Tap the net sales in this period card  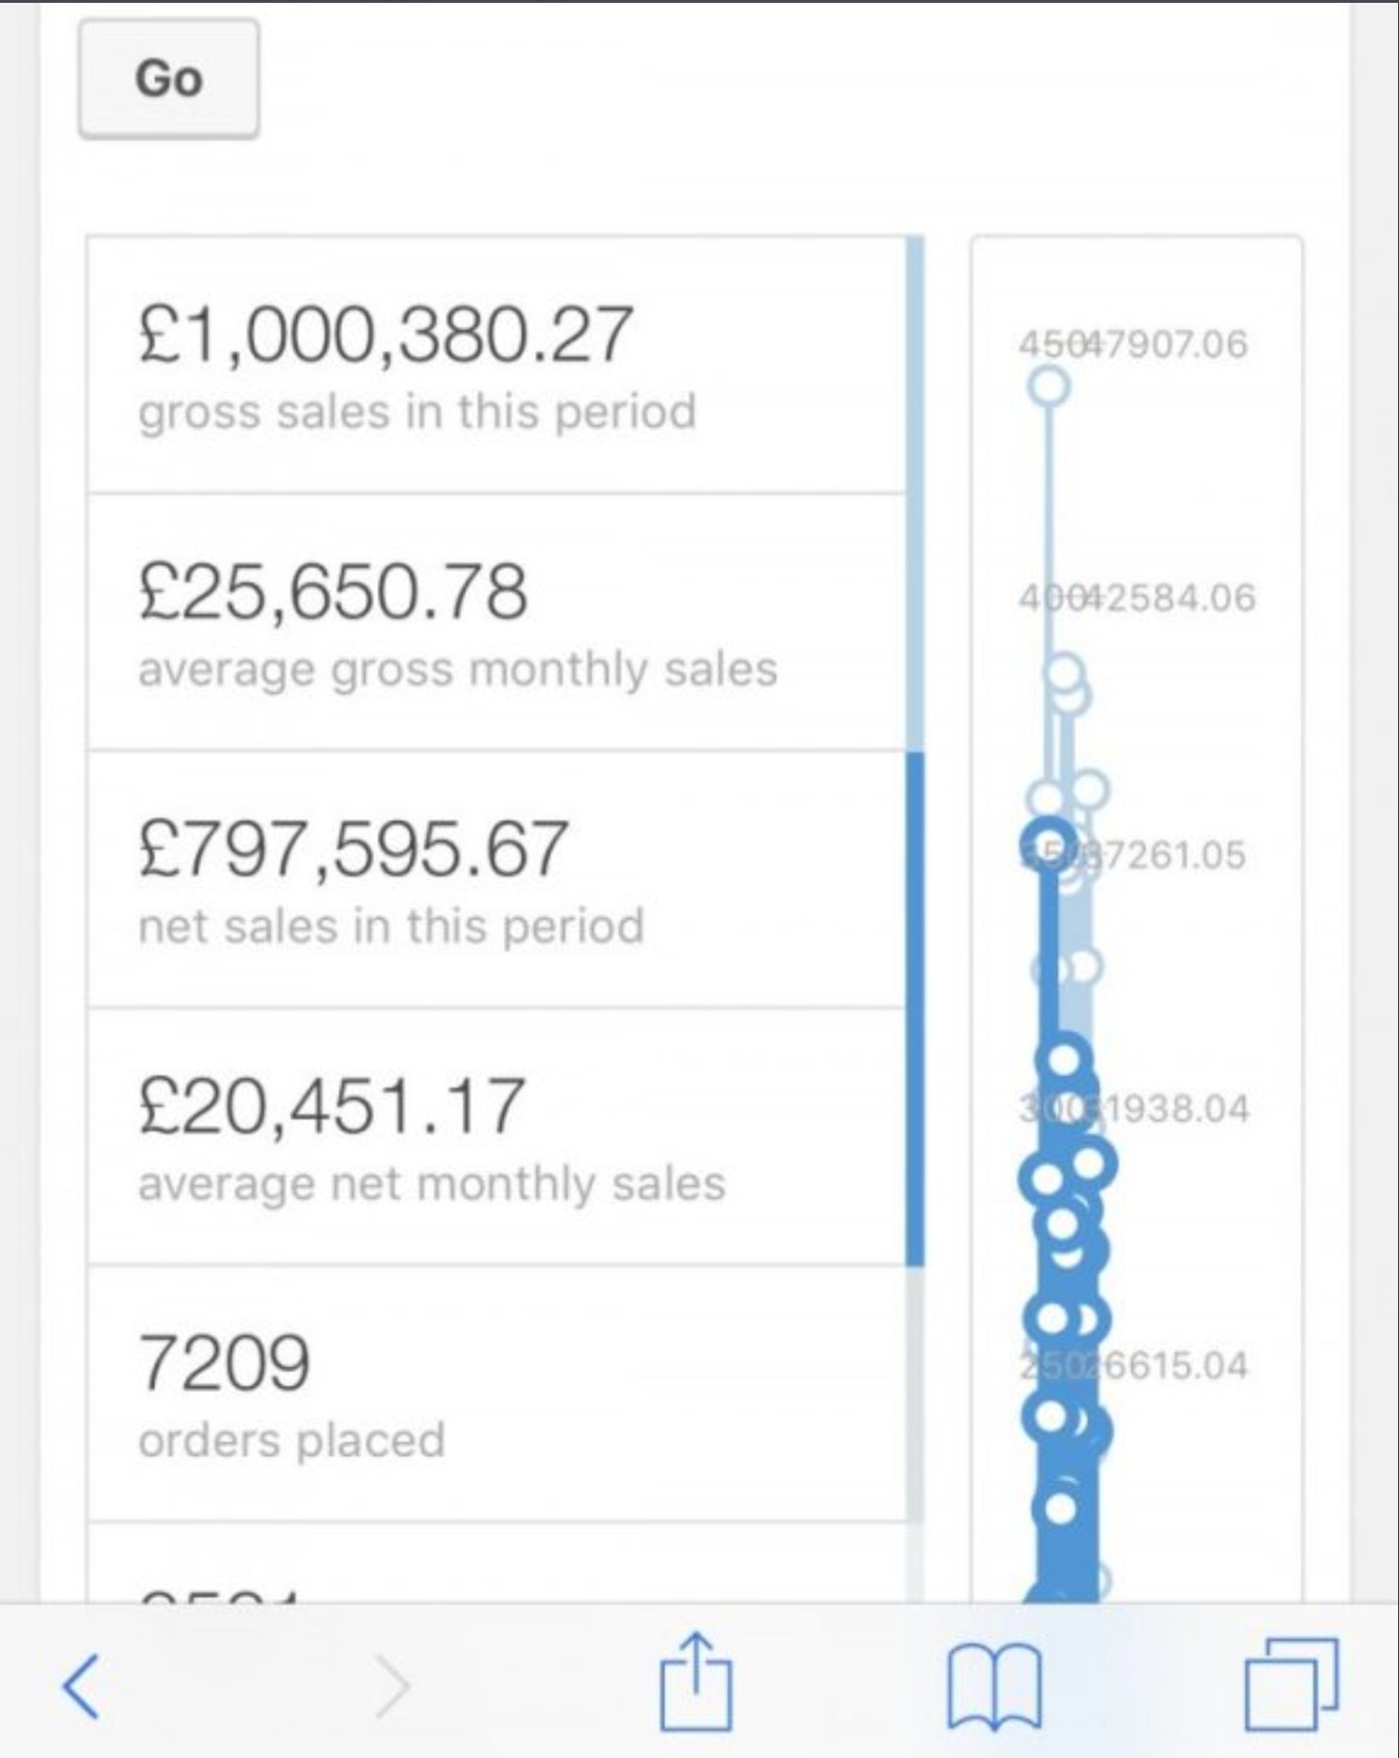point(496,879)
